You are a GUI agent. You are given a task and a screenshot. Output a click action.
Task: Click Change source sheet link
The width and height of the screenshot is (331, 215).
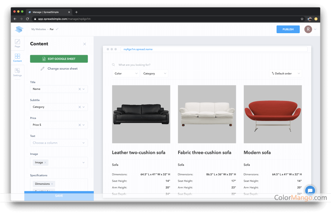pos(59,69)
